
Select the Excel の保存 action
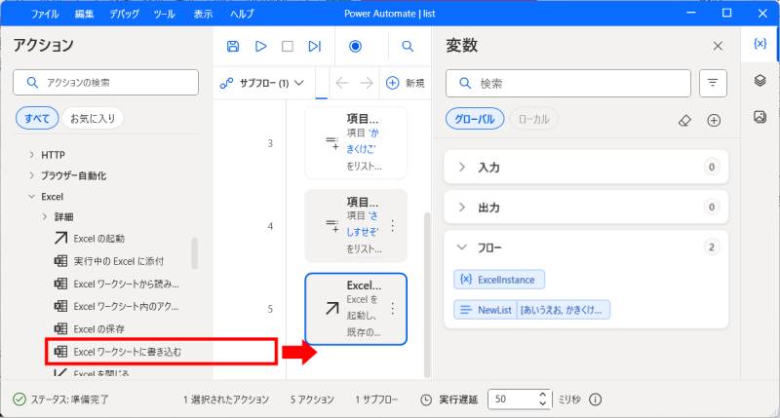[x=90, y=329]
